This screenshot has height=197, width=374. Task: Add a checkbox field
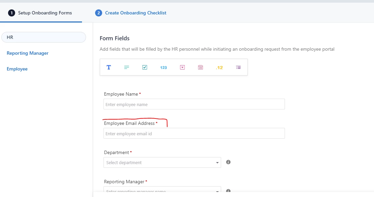coord(145,67)
